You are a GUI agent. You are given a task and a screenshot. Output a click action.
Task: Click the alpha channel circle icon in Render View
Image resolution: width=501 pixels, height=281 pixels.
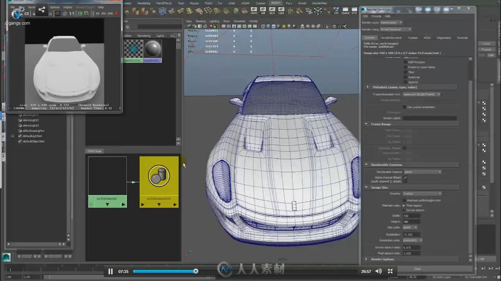65,14
